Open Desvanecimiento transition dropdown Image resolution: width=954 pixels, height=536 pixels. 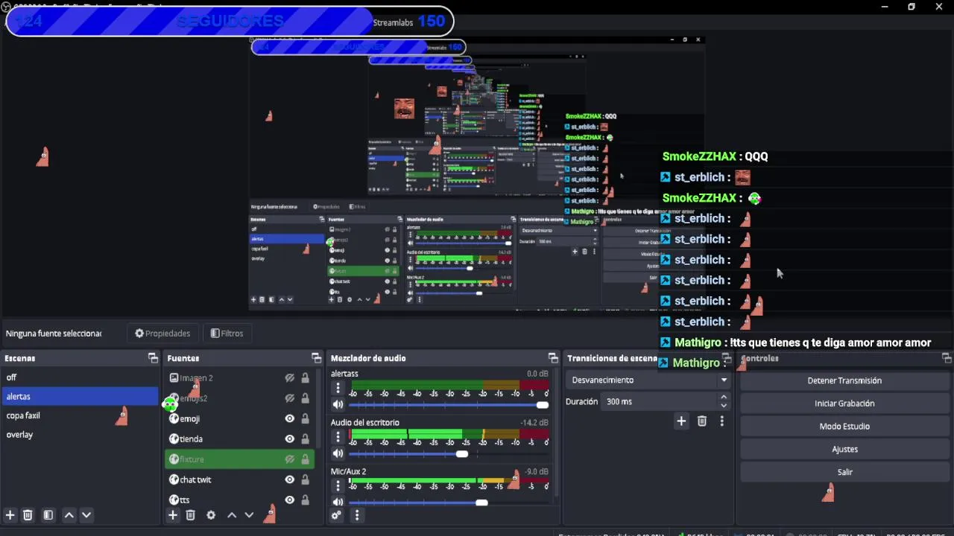click(647, 380)
